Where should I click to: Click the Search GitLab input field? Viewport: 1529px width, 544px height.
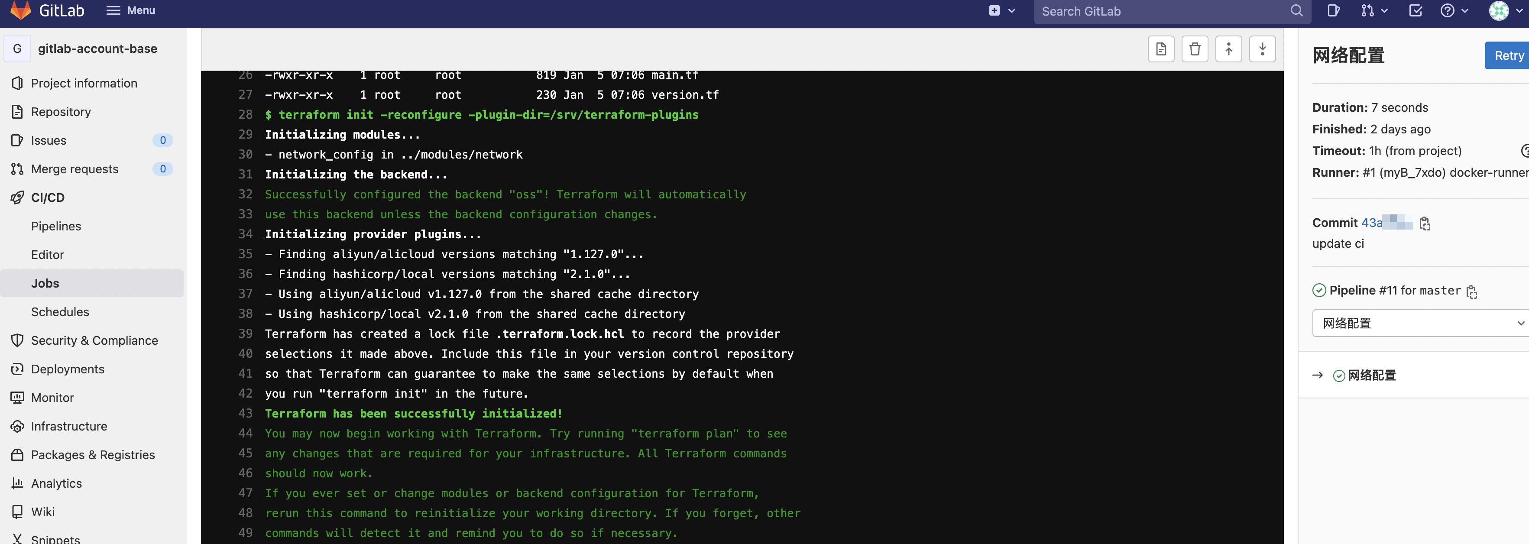click(1163, 11)
